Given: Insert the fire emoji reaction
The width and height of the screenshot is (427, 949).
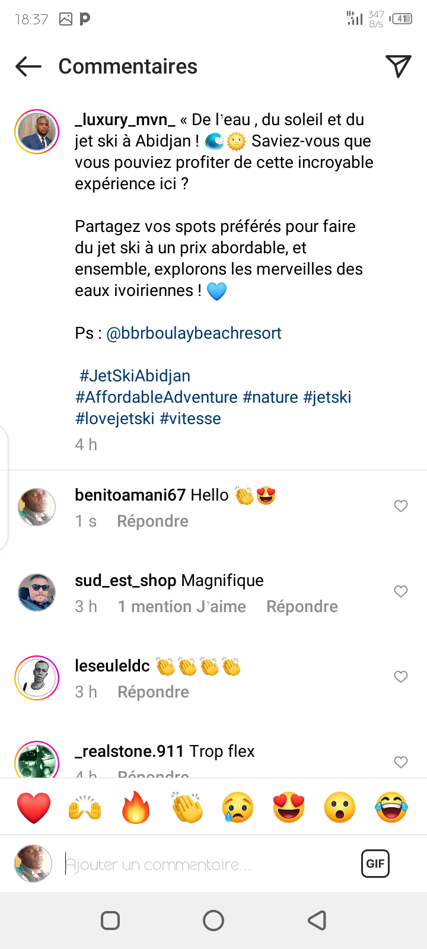Looking at the screenshot, I should (136, 807).
